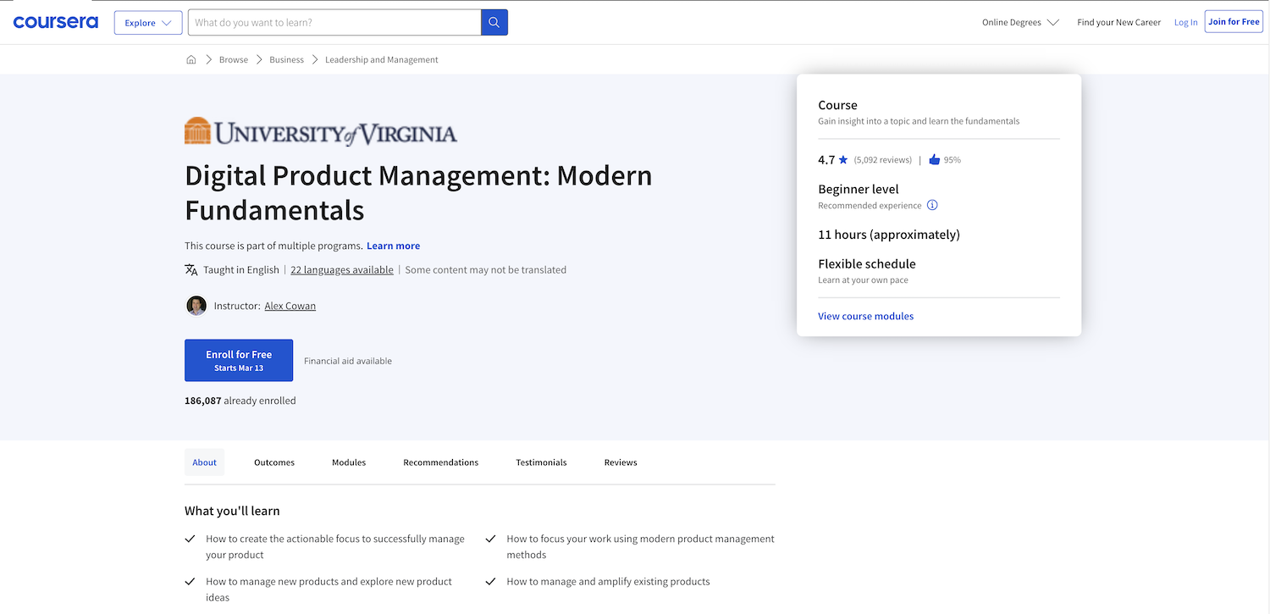Select the About tab
This screenshot has height=614, width=1270.
point(204,462)
